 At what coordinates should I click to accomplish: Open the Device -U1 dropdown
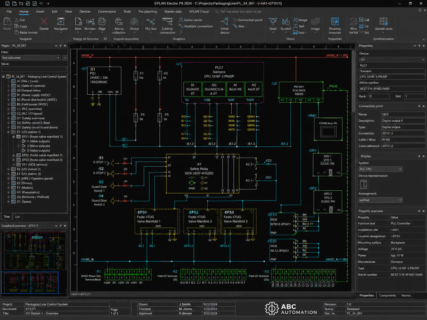(x=392, y=59)
